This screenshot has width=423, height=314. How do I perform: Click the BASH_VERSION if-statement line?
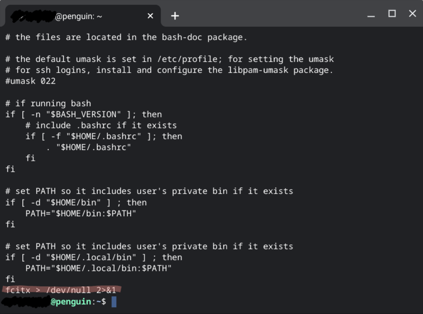(84, 114)
